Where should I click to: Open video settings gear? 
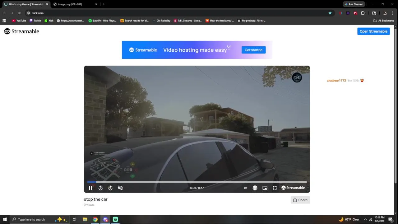pos(255,188)
